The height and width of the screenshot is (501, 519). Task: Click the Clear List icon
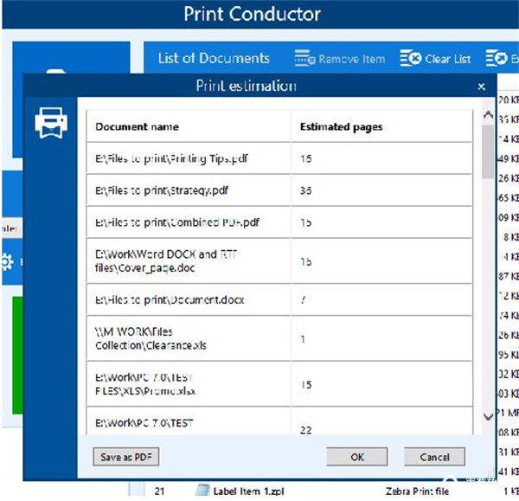coord(410,59)
